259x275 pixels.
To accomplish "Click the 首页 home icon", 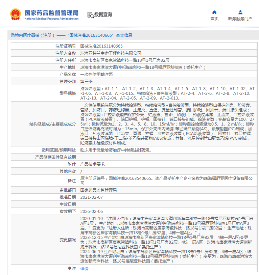I will point(214,12).
